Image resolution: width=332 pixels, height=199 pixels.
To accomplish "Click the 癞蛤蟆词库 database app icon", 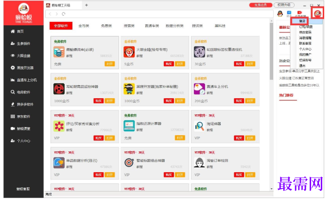I will pyautogui.click(x=59, y=52).
